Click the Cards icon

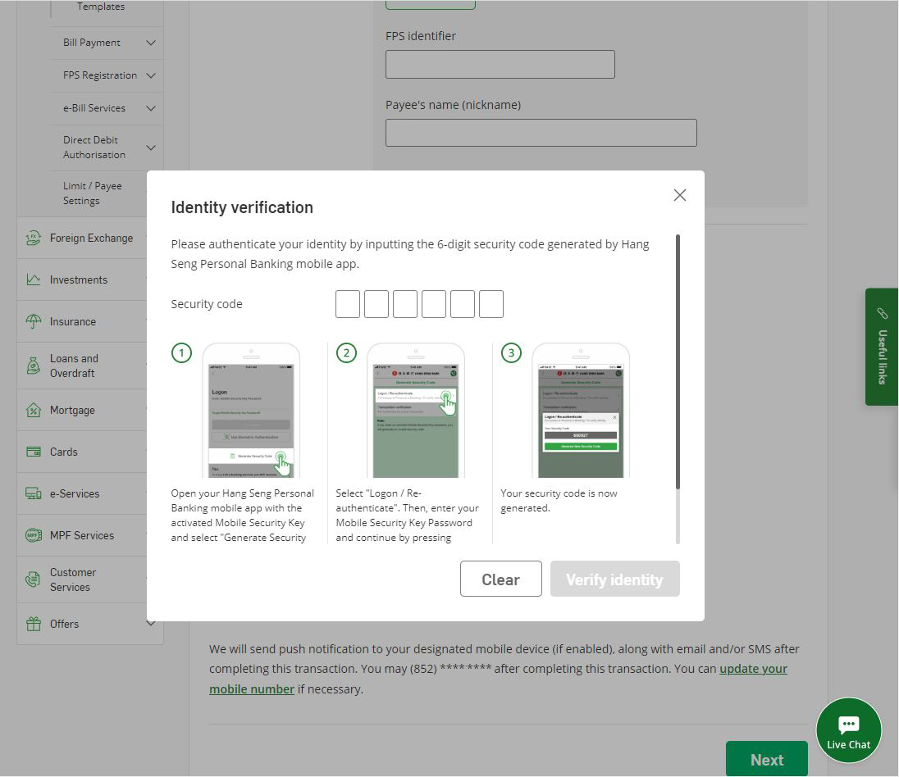[34, 452]
